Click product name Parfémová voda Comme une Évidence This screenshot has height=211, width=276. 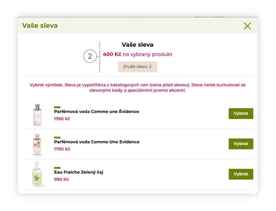click(97, 112)
